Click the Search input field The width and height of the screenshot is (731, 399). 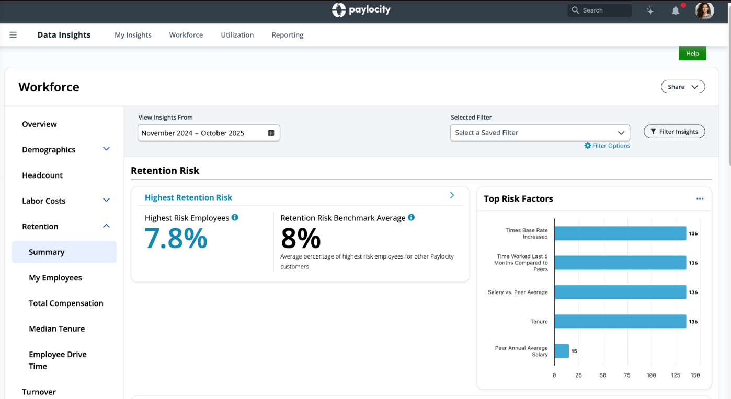tap(599, 9)
